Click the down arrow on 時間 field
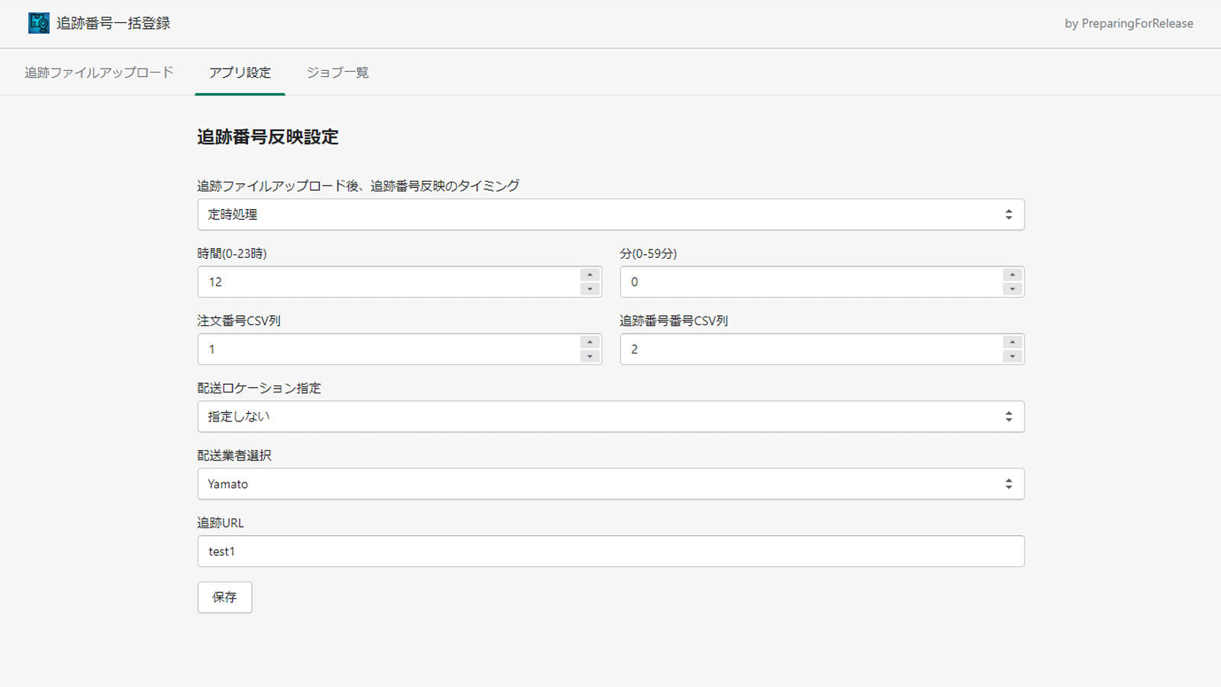The width and height of the screenshot is (1221, 687). [589, 288]
